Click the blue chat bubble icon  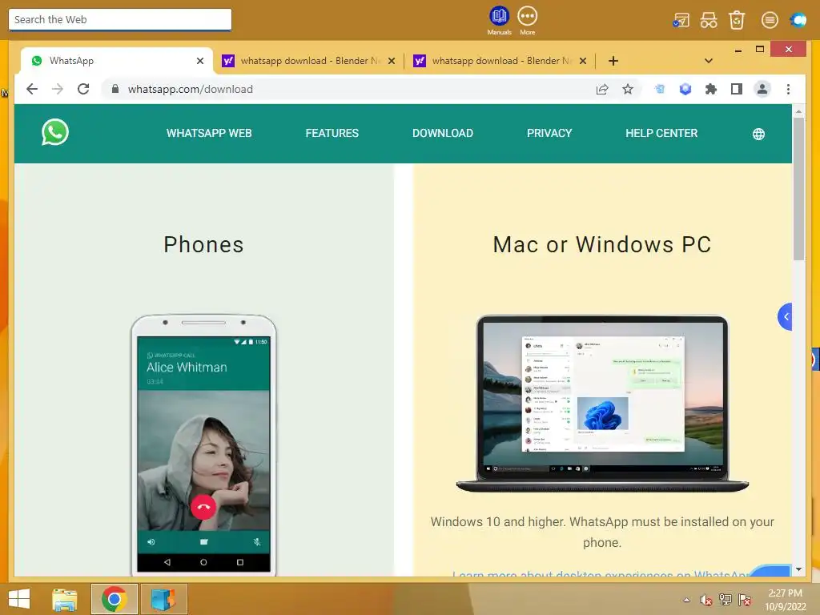tap(798, 20)
